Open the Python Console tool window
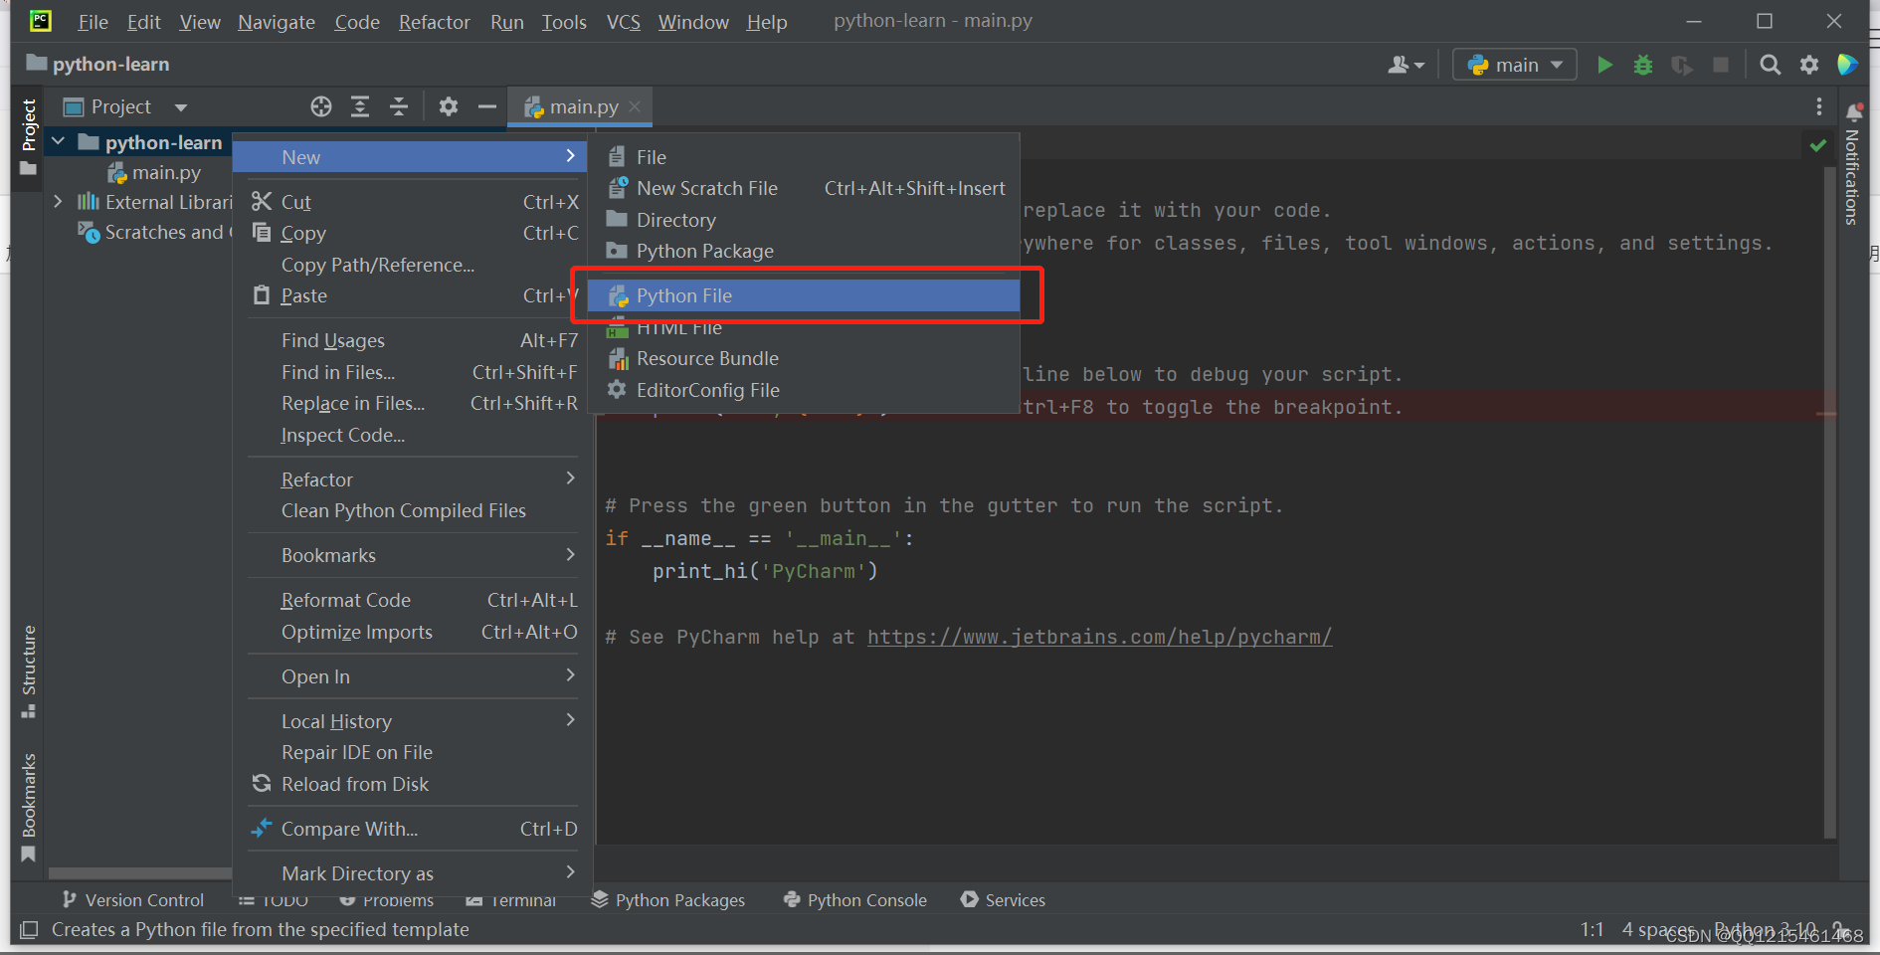This screenshot has height=955, width=1880. click(x=855, y=899)
